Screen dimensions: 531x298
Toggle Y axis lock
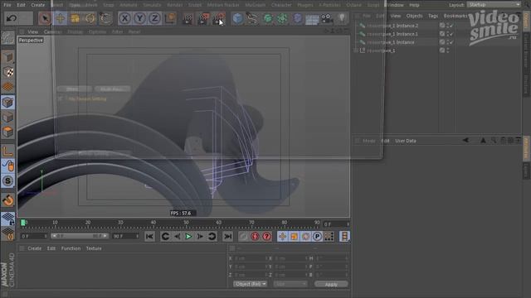140,18
